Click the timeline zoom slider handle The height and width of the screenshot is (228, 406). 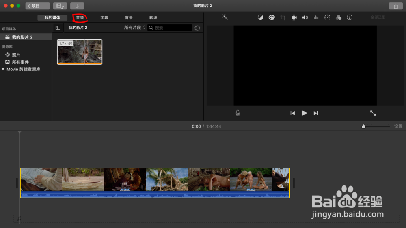[363, 126]
